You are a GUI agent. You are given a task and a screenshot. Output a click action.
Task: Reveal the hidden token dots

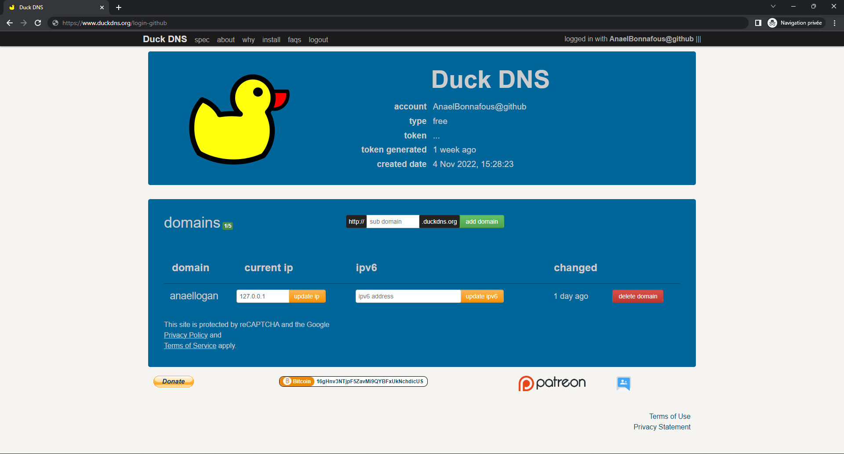tap(436, 136)
